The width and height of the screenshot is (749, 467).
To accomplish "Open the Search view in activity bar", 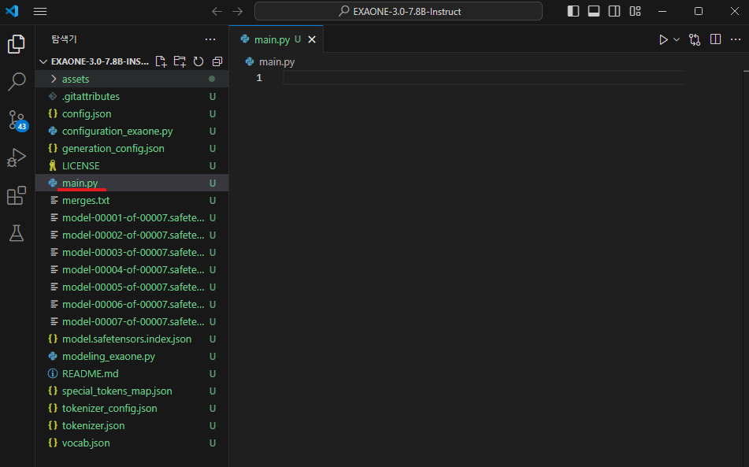I will pos(17,82).
